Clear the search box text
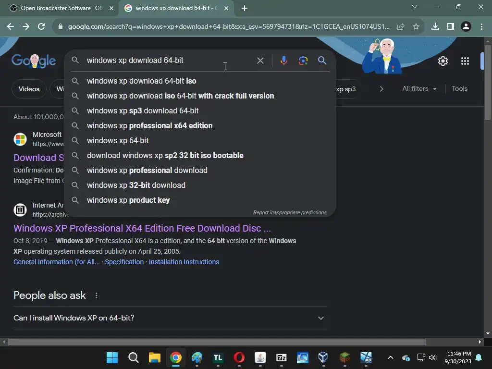Viewport: 492px width, 369px height. pos(260,61)
